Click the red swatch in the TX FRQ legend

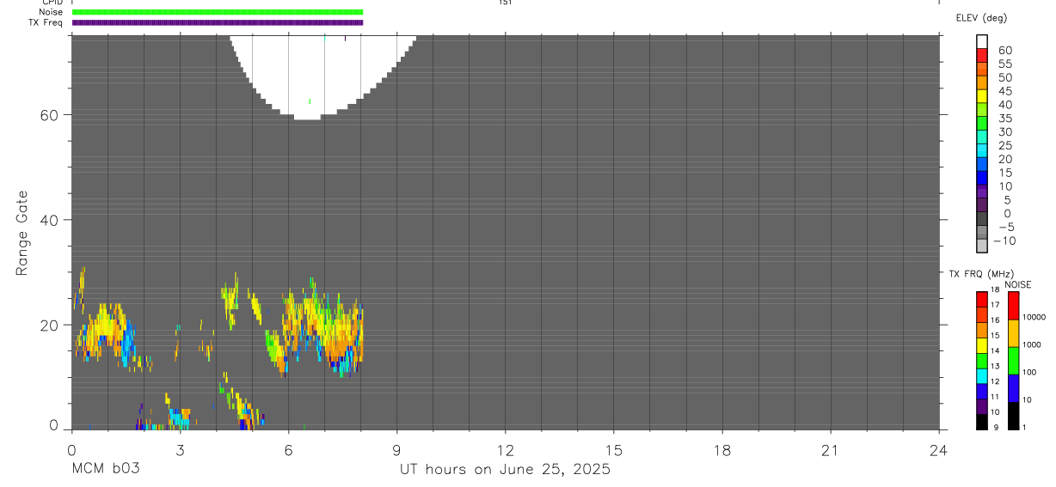tap(981, 299)
